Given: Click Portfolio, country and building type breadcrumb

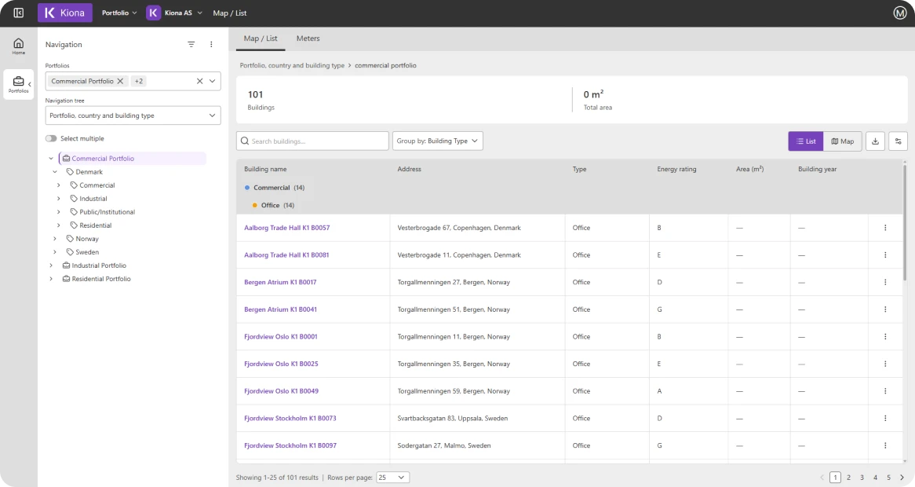Looking at the screenshot, I should click(292, 65).
